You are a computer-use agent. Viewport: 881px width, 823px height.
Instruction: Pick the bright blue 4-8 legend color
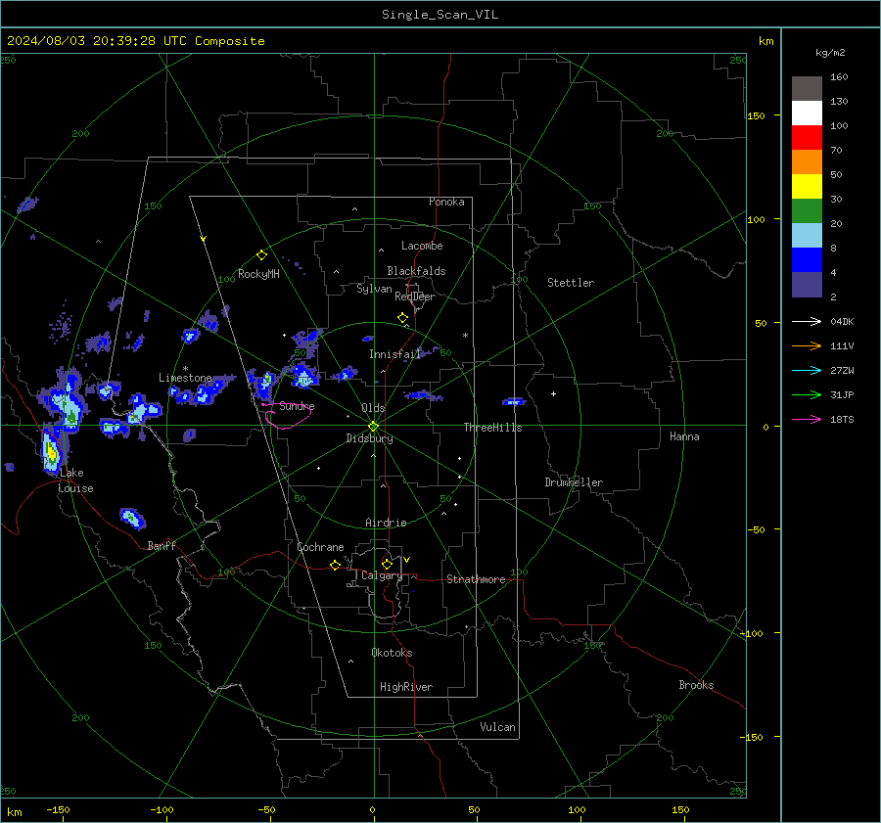pos(807,260)
